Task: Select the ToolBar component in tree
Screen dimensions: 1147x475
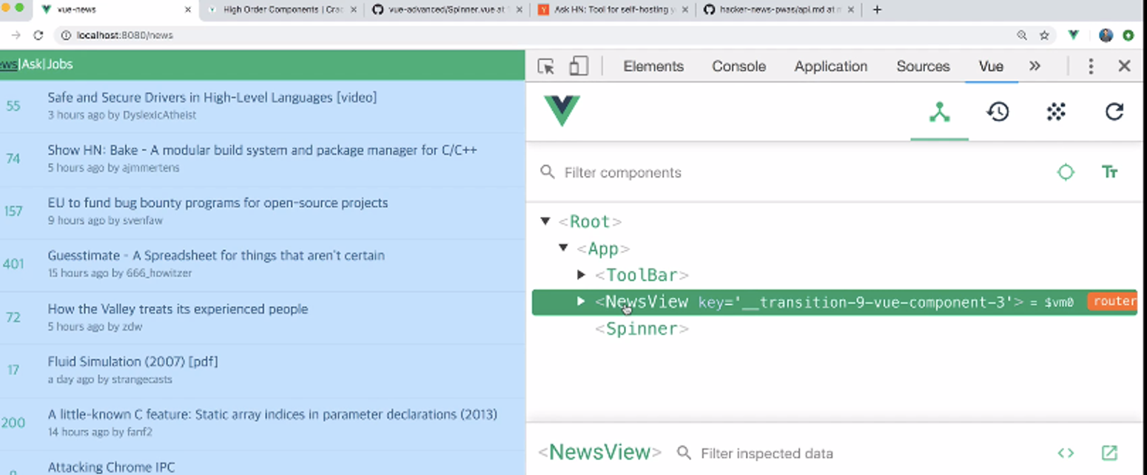Action: point(642,275)
